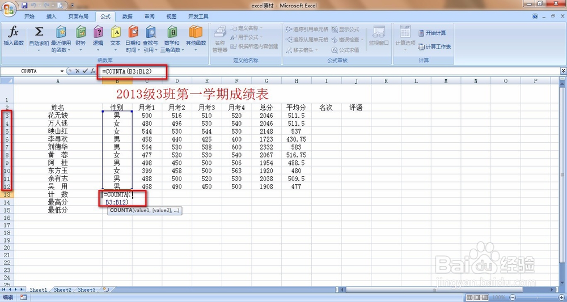
Task: Customize the quick access toolbar
Action: [x=73, y=6]
